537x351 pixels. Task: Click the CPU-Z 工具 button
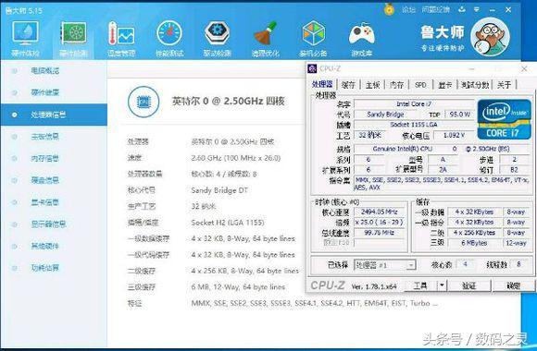[x=420, y=285]
